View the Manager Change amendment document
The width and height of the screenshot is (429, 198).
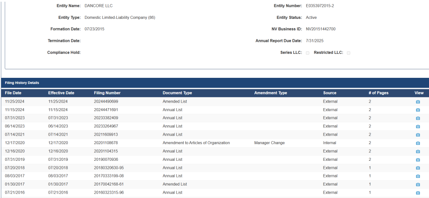pos(418,143)
